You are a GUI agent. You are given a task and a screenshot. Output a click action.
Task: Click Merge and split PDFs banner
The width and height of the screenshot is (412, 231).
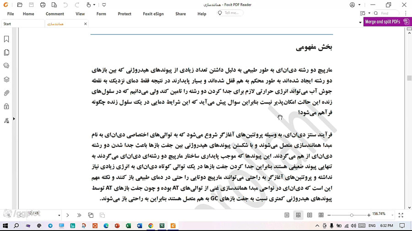coord(387,22)
